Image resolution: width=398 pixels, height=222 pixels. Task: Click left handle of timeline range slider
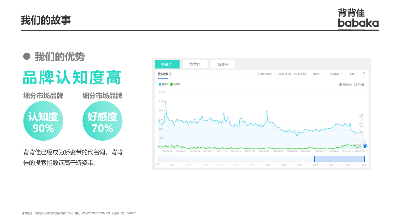(314, 159)
